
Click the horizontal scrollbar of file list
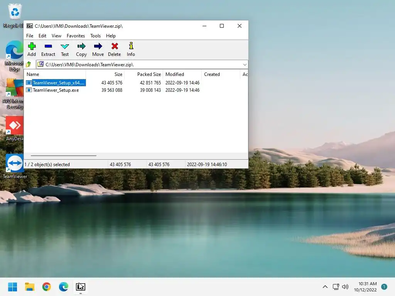click(x=64, y=156)
